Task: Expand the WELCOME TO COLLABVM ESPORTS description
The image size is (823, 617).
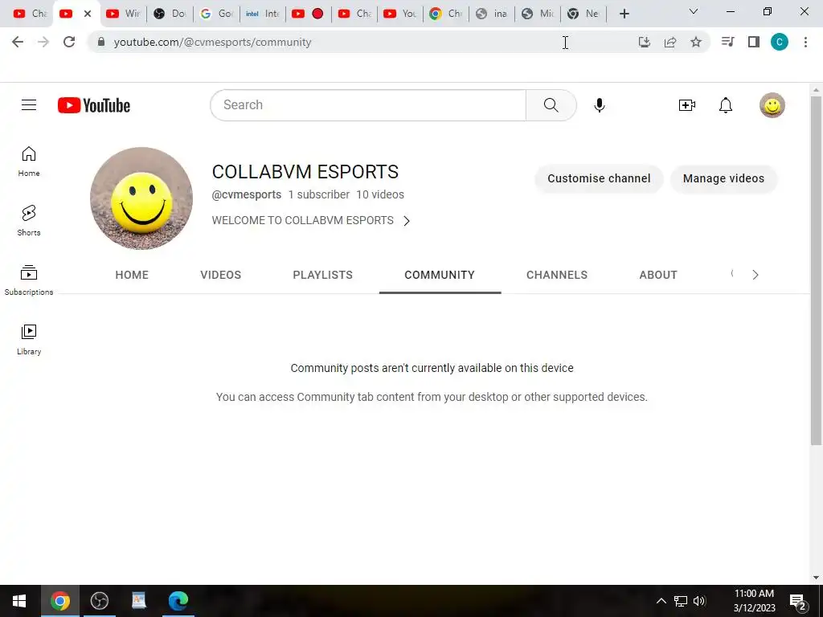Action: (x=311, y=220)
